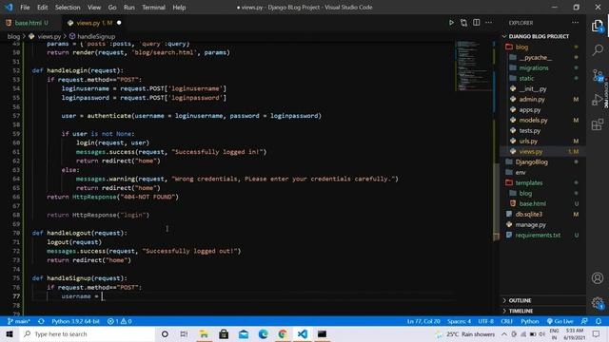Change Spaces: 4 indentation setting

coord(459,321)
